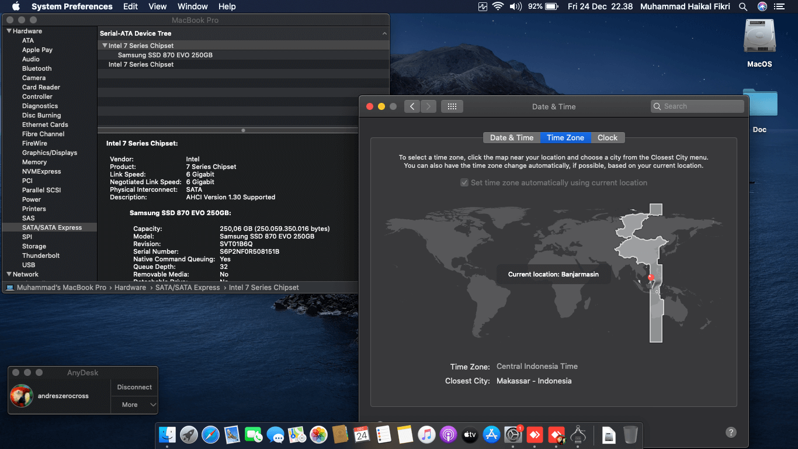Open the Podcasts app in the Dock

pyautogui.click(x=448, y=434)
